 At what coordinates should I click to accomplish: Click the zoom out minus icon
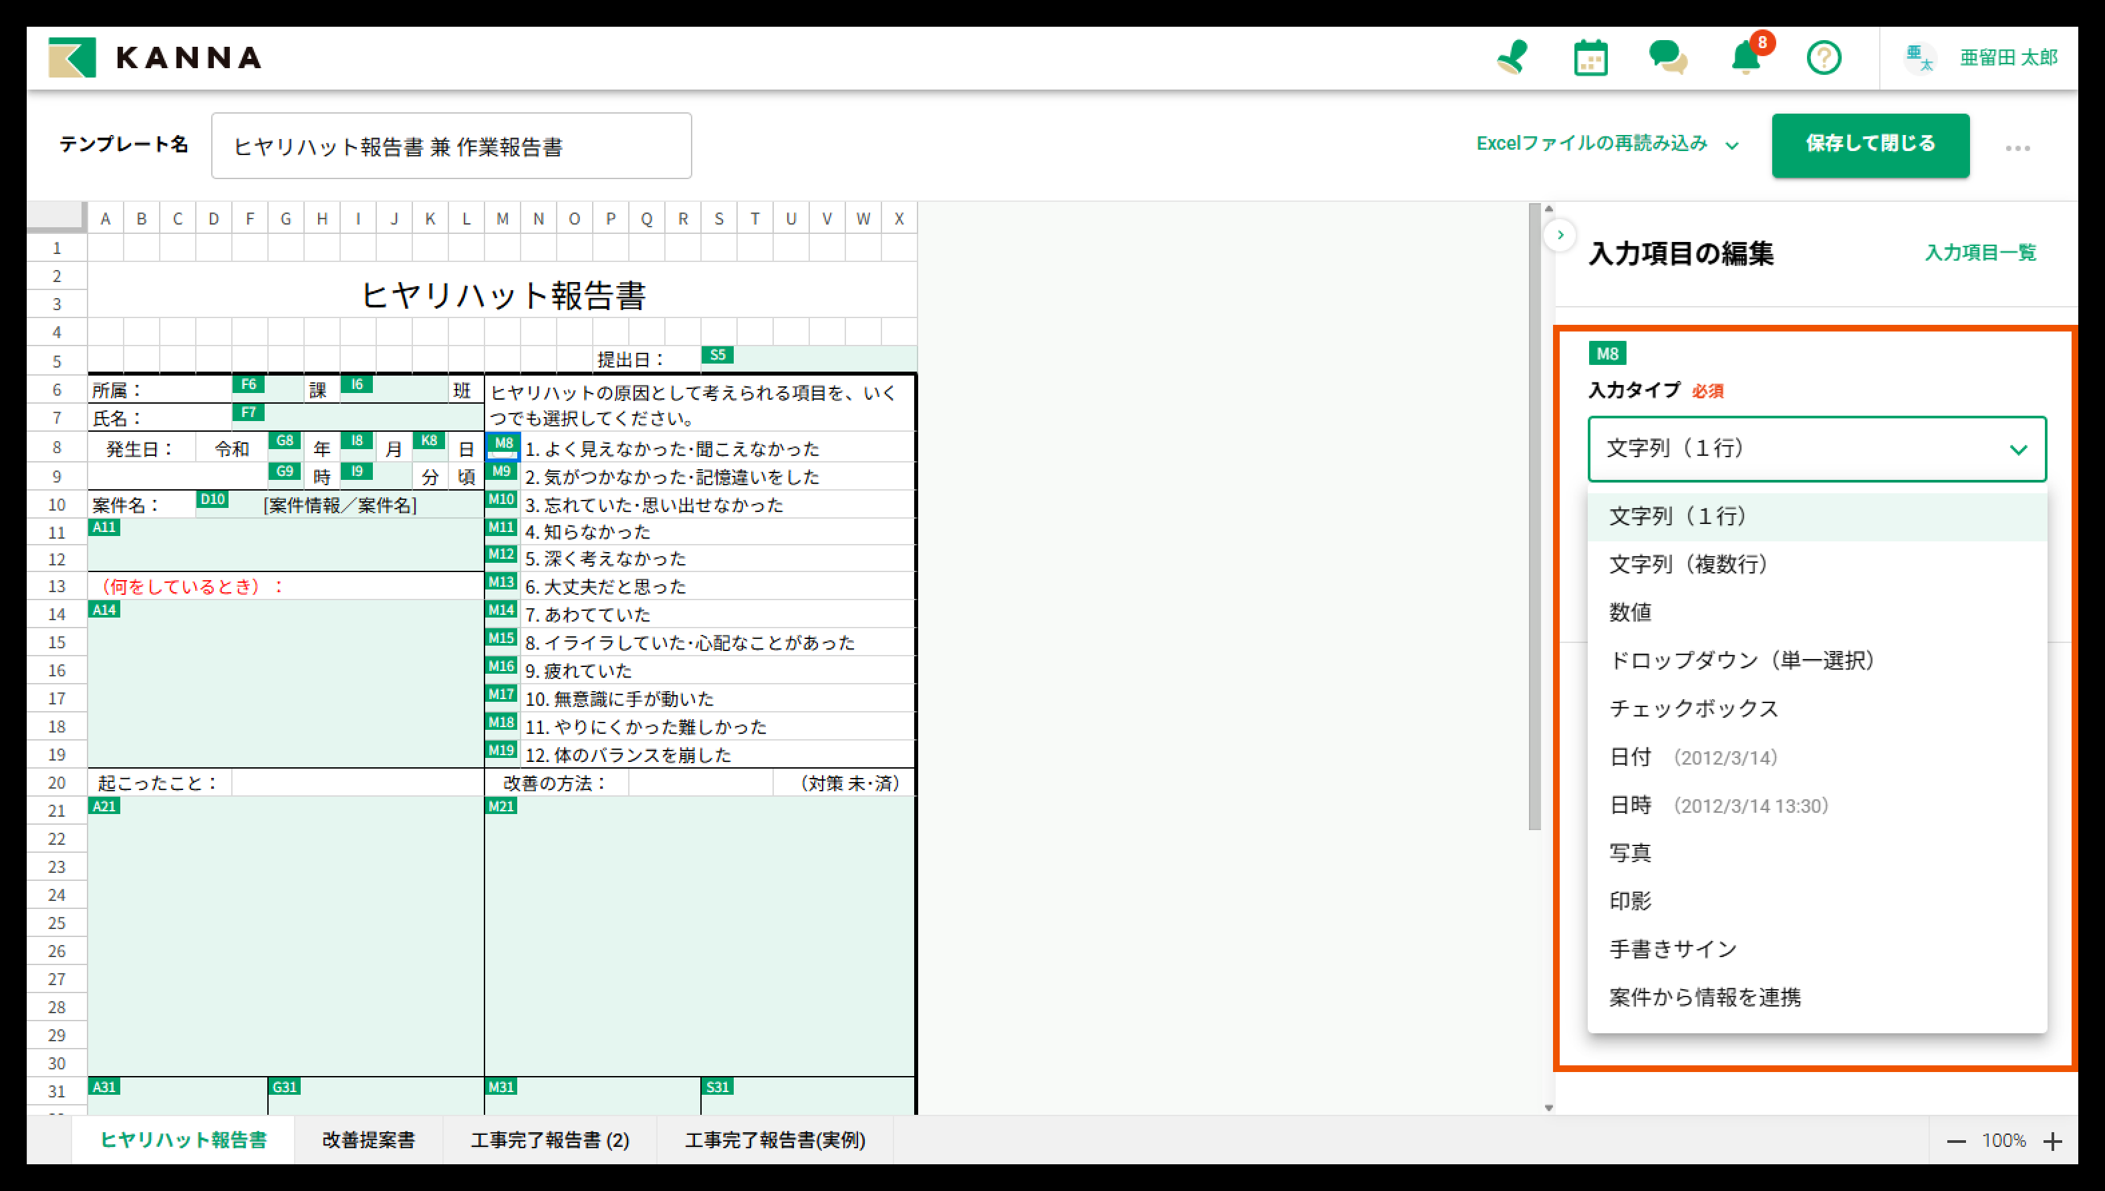pyautogui.click(x=1955, y=1141)
